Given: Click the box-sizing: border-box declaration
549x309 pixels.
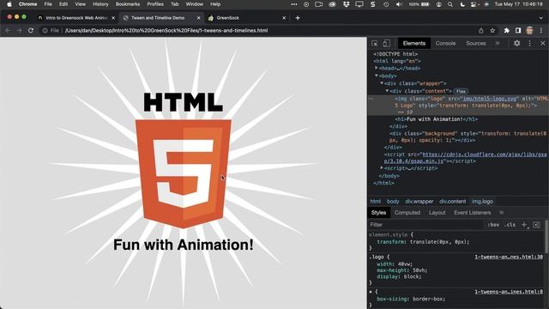Looking at the screenshot, I should click(x=411, y=299).
